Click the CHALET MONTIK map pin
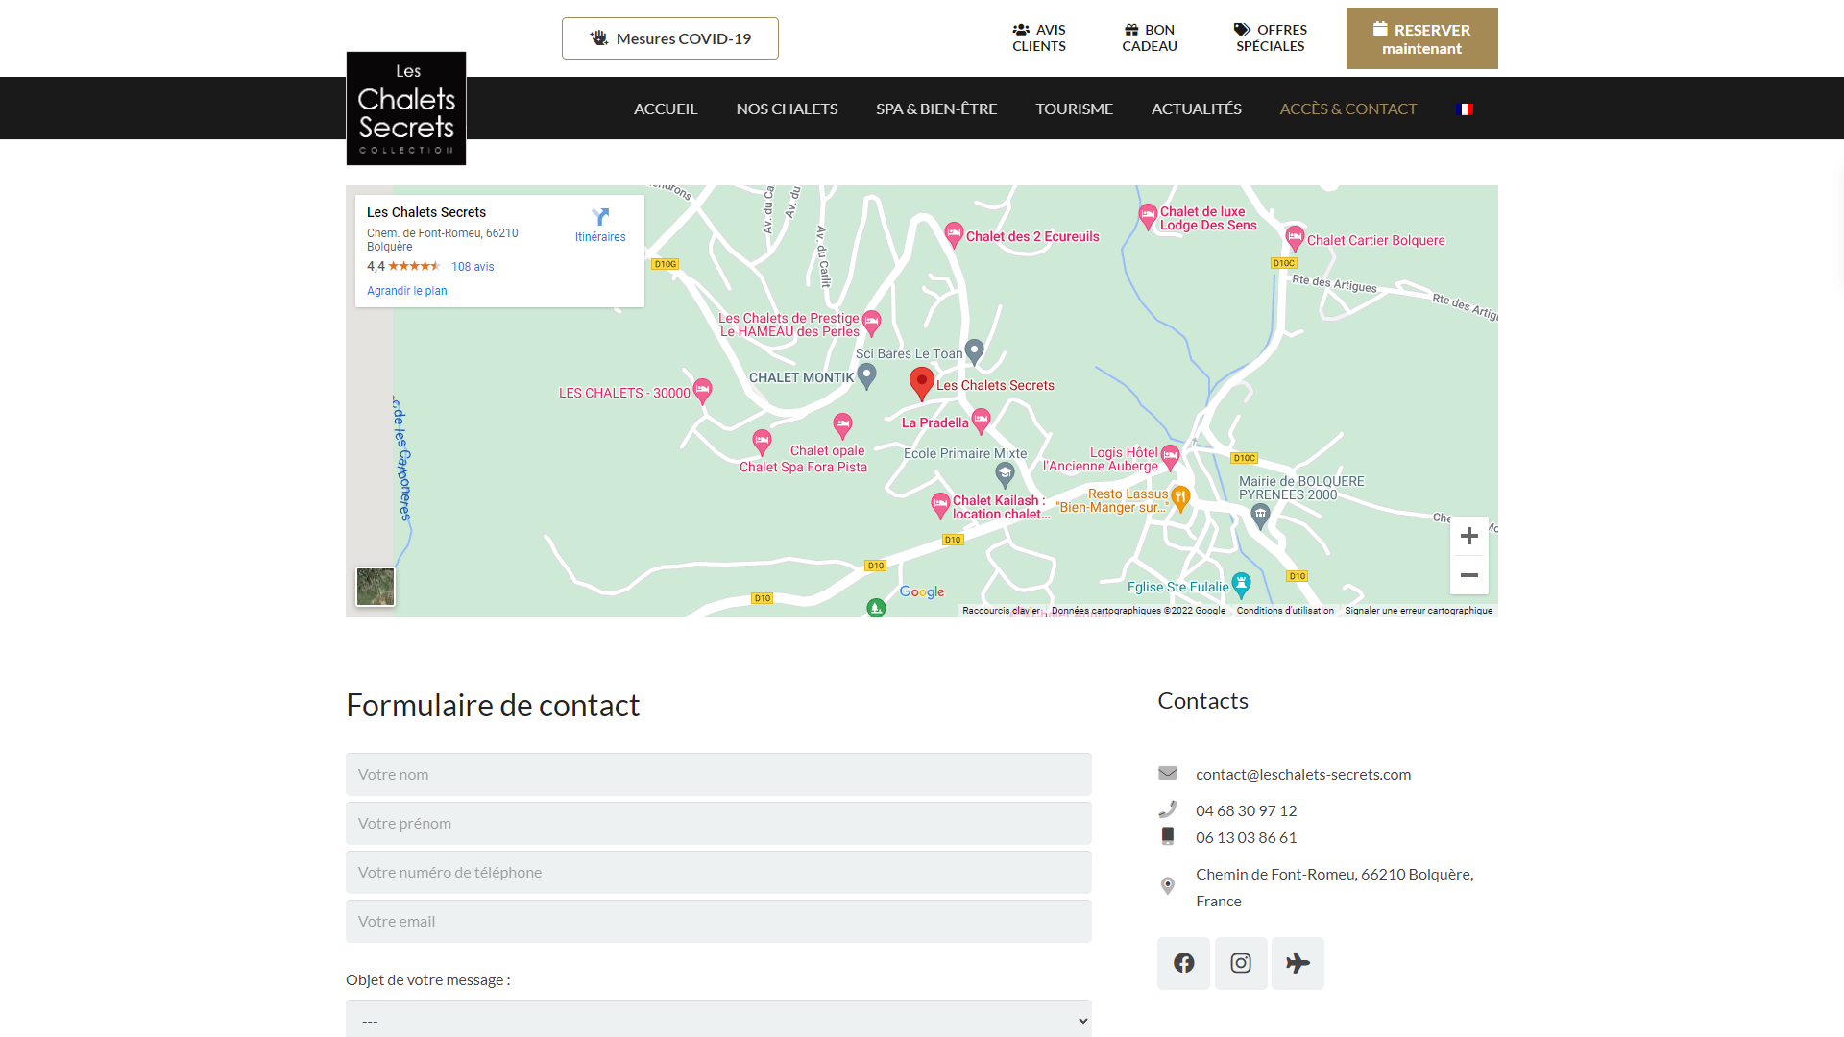This screenshot has width=1844, height=1037. tap(866, 374)
